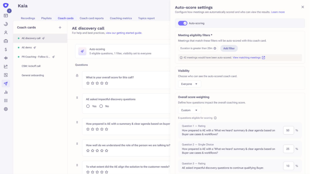Add a new coach card with plus
310x174 pixels.
pyautogui.click(x=60, y=27)
